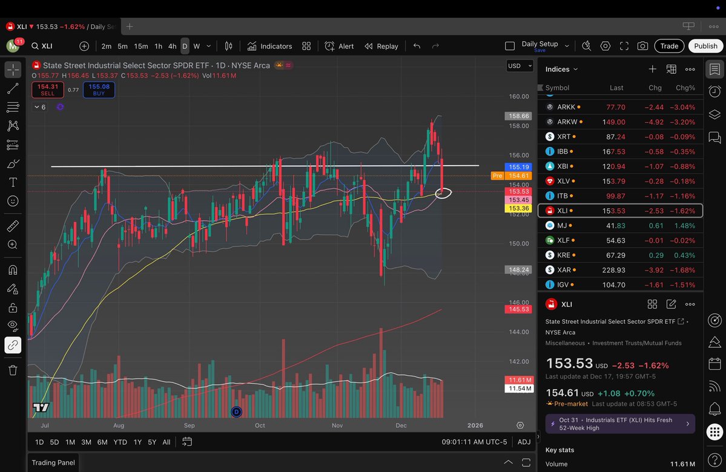Viewport: 726px width, 472px height.
Task: Toggle lock all drawings
Action: click(13, 308)
